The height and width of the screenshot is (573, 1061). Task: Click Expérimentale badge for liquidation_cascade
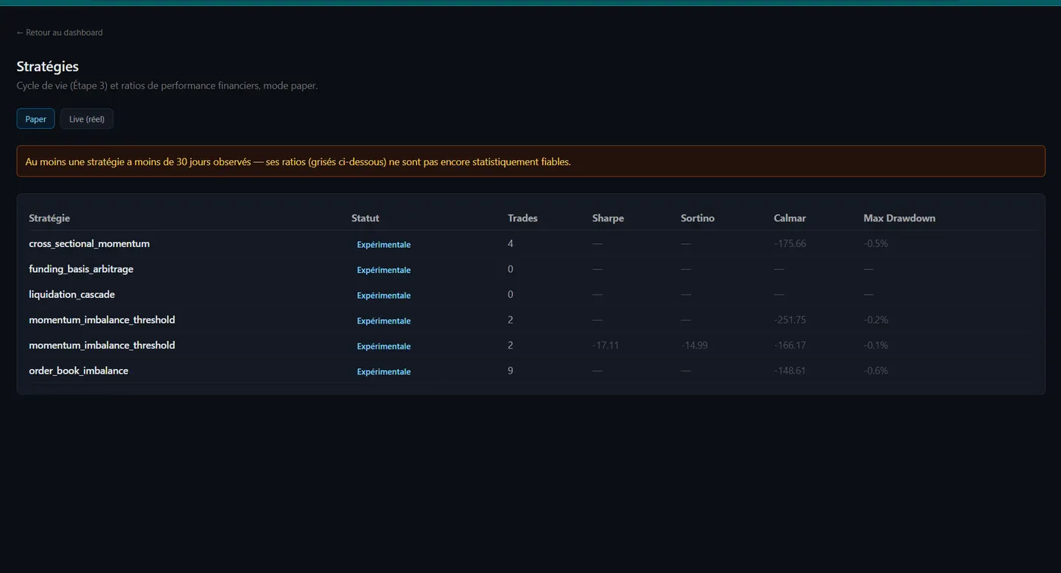pyautogui.click(x=383, y=296)
